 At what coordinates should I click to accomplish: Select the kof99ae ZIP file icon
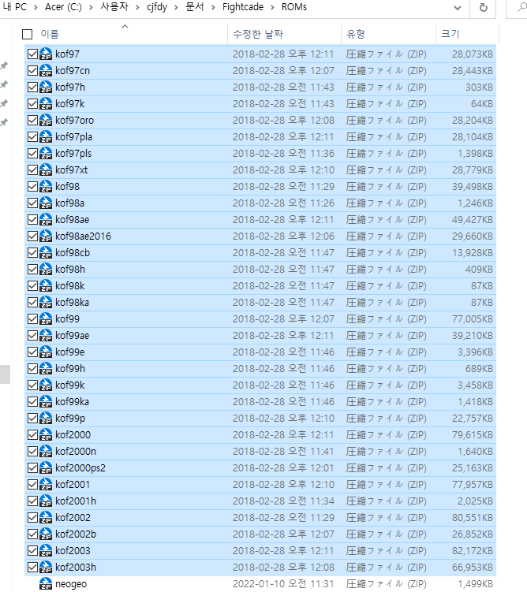(x=46, y=336)
